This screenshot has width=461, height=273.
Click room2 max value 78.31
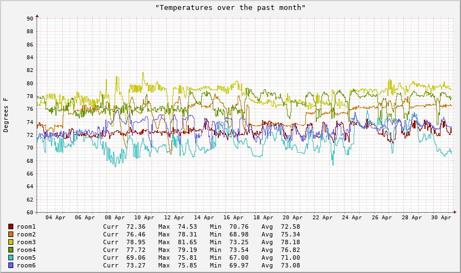pyautogui.click(x=187, y=234)
